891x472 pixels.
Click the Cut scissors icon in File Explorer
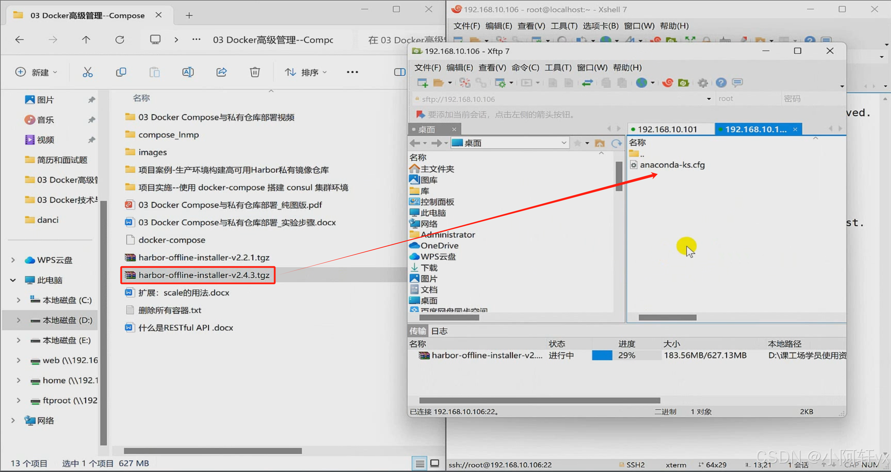(87, 72)
